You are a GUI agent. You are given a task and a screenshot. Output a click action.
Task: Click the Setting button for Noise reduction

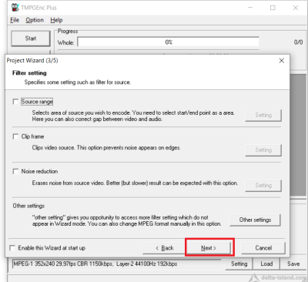coord(263,185)
